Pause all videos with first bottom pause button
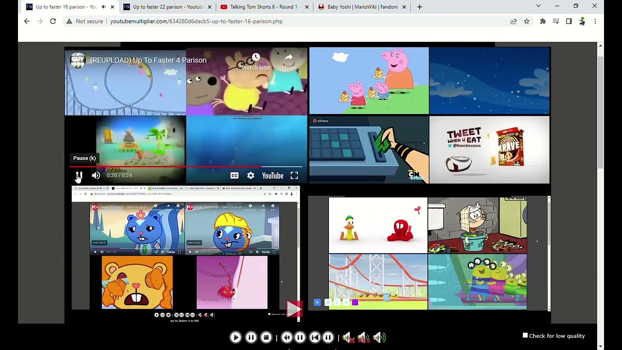The height and width of the screenshot is (350, 622). coord(251,337)
